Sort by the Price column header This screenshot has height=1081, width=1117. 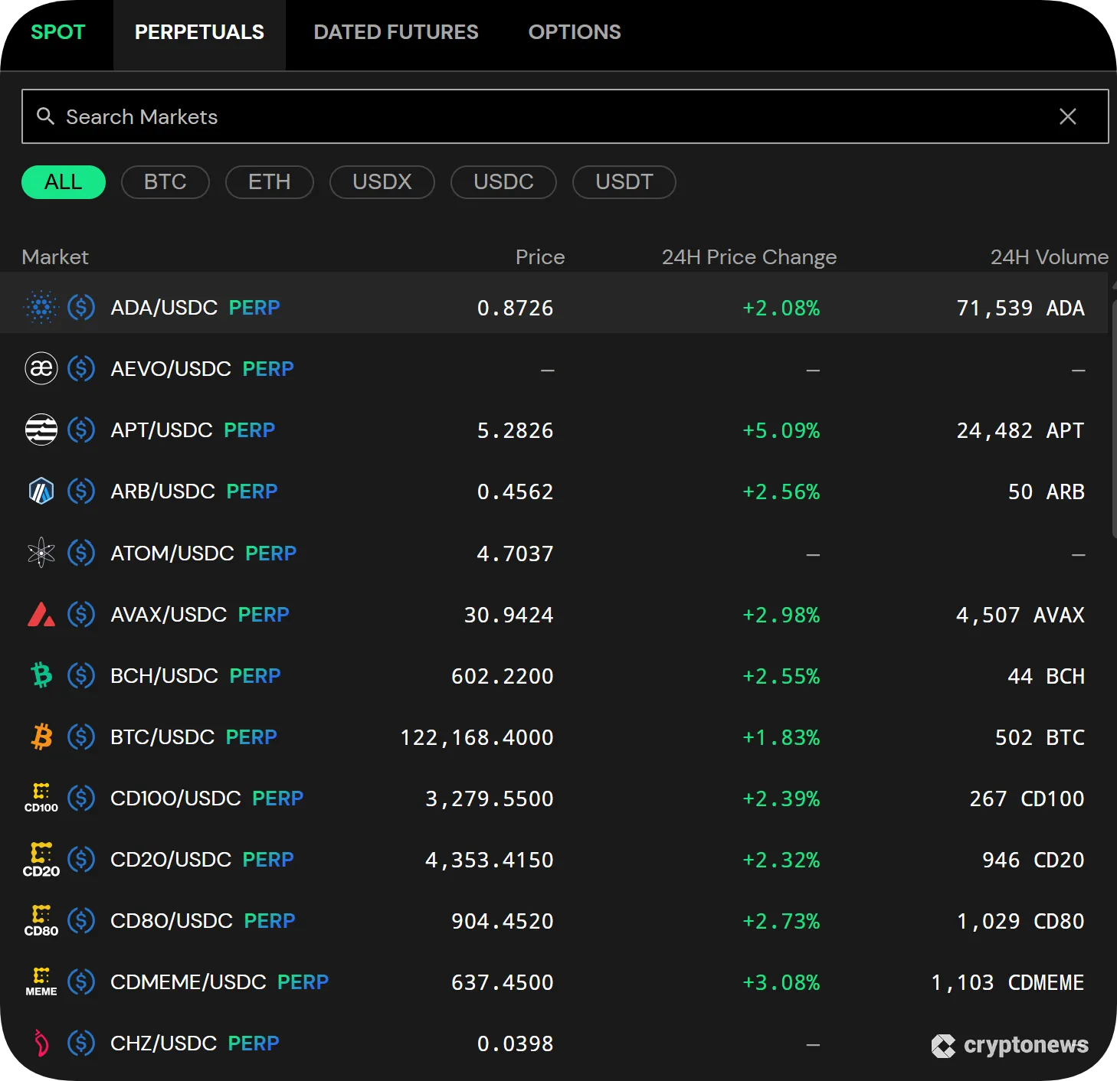pos(540,257)
